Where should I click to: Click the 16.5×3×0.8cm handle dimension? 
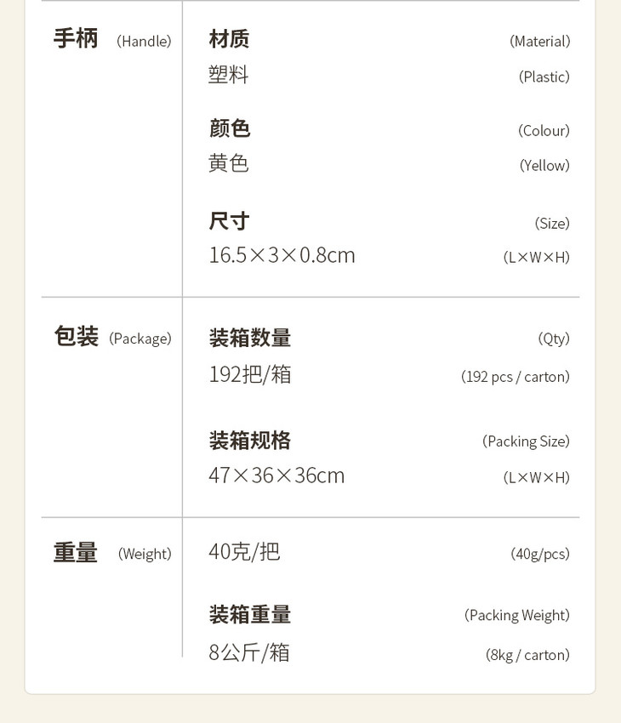(282, 255)
